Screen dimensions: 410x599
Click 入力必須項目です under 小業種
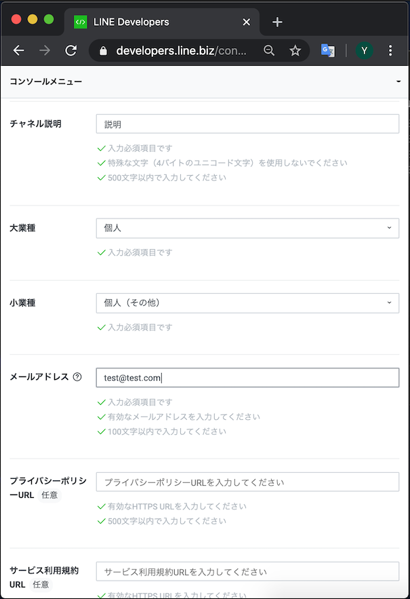click(140, 328)
